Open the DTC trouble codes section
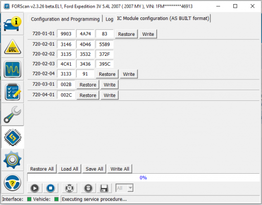262x205 pixels. (12, 47)
